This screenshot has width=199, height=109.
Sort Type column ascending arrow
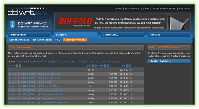pos(96,66)
